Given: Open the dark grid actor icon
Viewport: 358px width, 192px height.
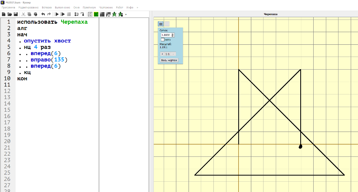Looking at the screenshot, I should 102,14.
